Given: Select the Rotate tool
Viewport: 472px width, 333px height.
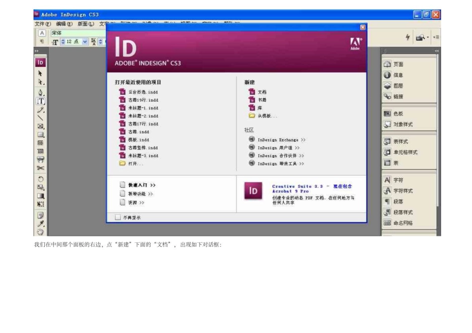Looking at the screenshot, I should (41, 179).
